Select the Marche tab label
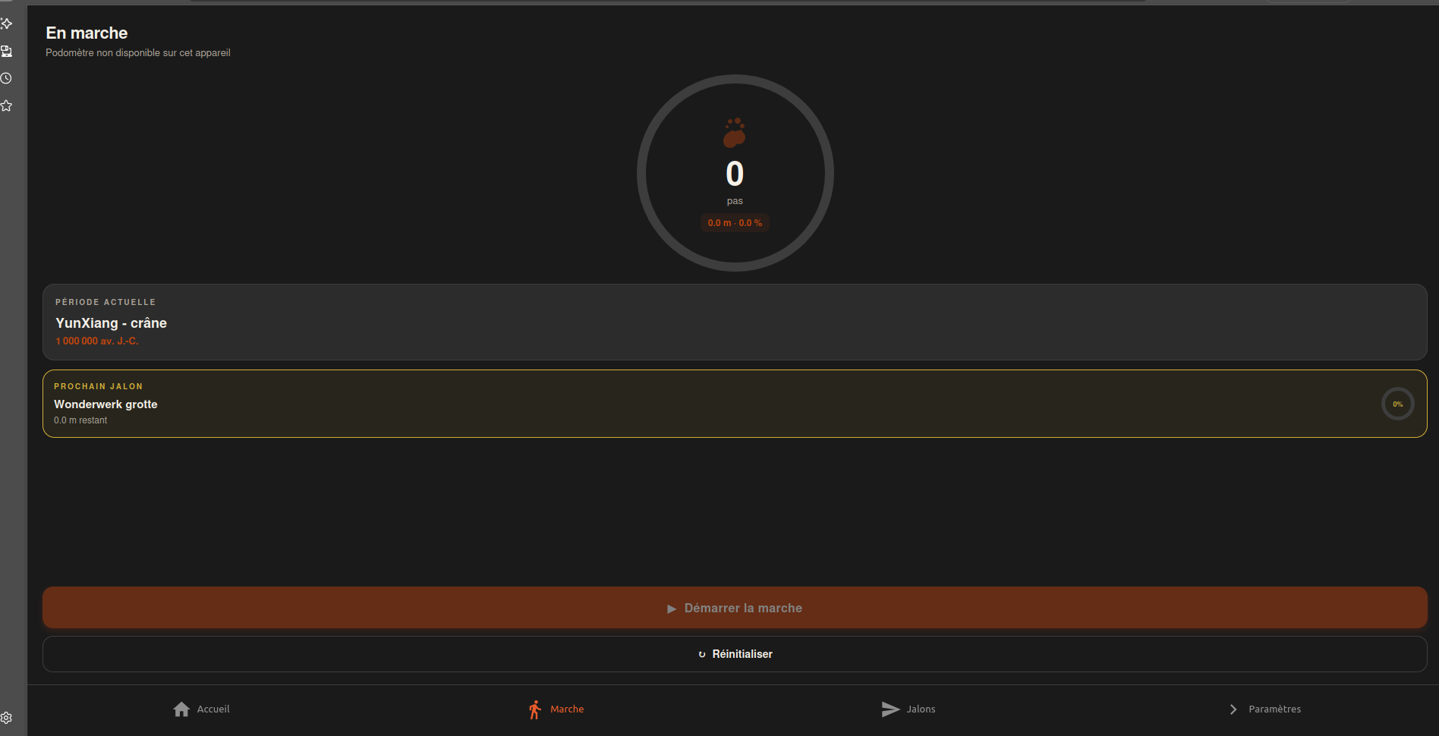Image resolution: width=1439 pixels, height=736 pixels. click(567, 709)
